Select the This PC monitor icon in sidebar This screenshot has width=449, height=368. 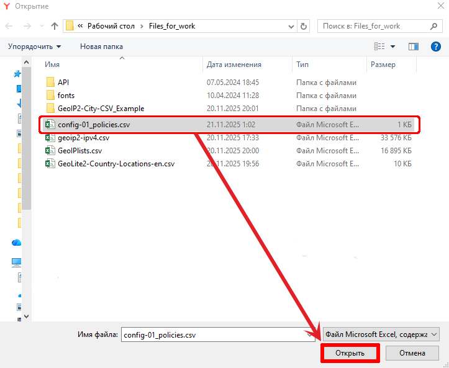[x=17, y=263]
